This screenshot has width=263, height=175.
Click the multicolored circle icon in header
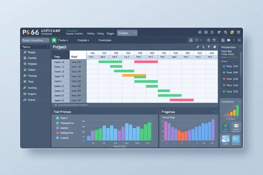pyautogui.click(x=232, y=32)
